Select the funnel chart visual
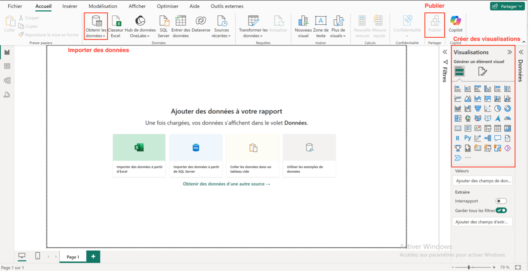 pos(478,108)
